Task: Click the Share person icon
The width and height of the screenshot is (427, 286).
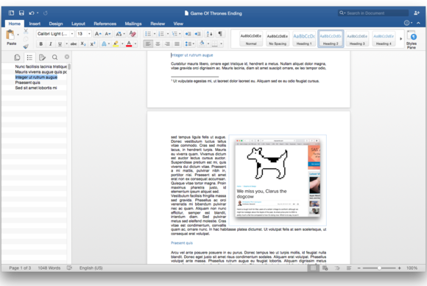Action: pyautogui.click(x=417, y=13)
